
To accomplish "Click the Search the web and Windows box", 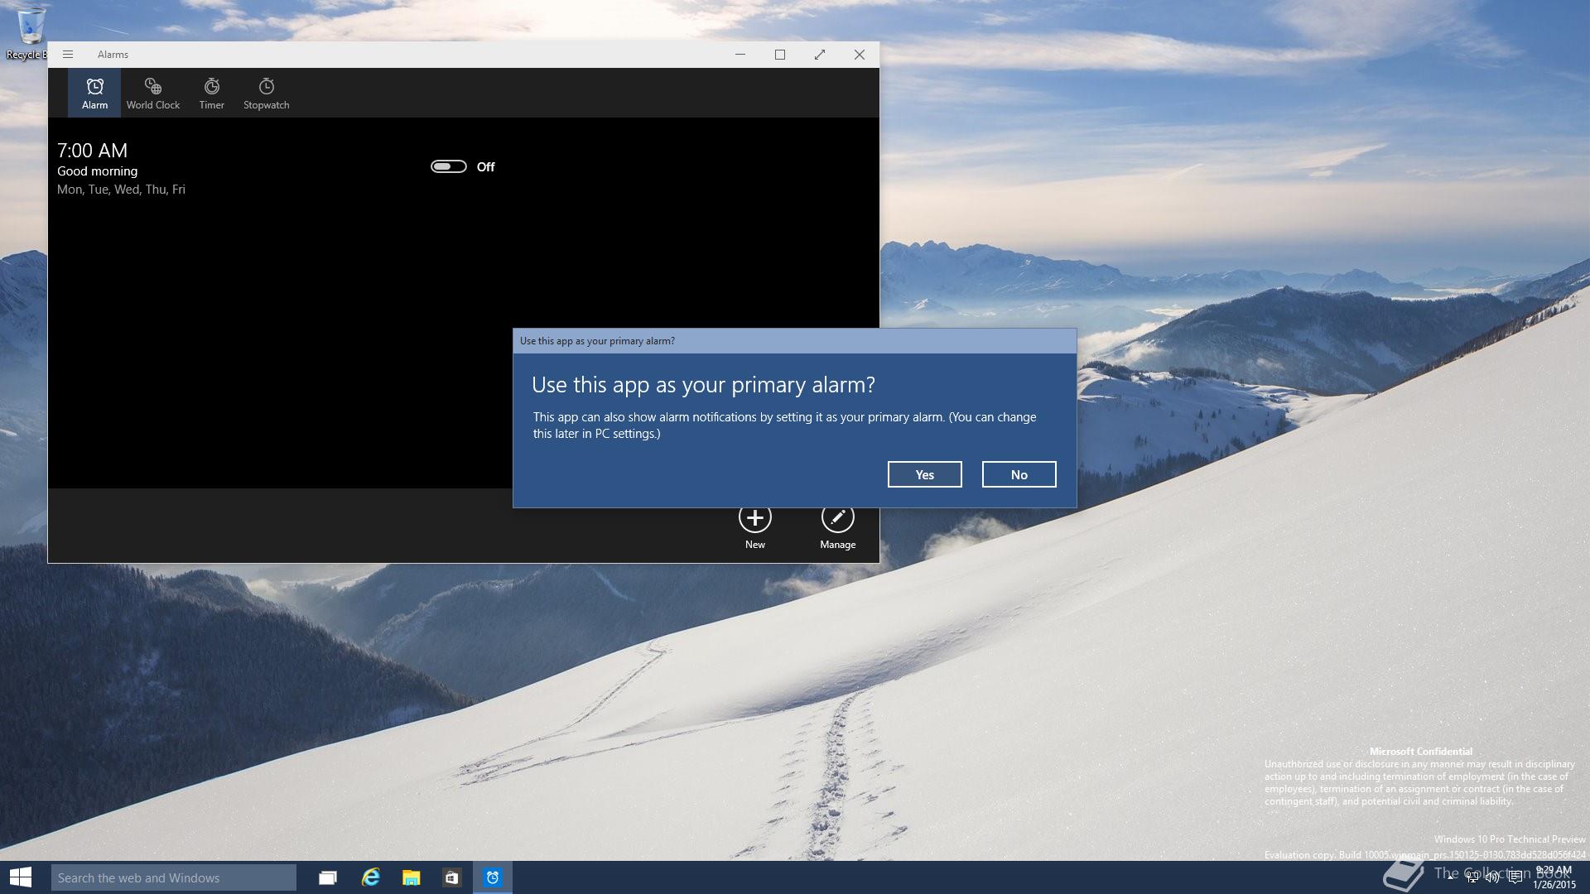I will (173, 877).
